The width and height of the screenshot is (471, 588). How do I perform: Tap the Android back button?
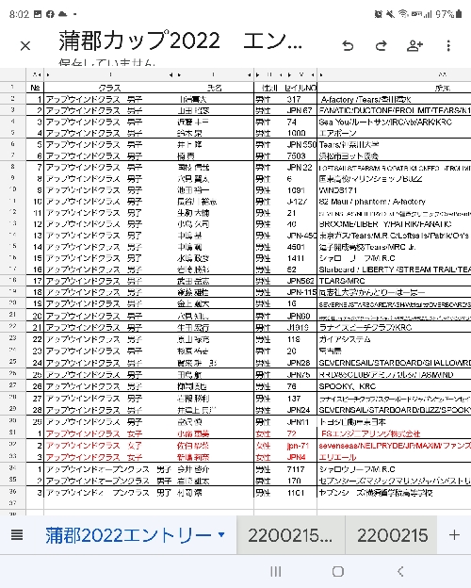400,571
